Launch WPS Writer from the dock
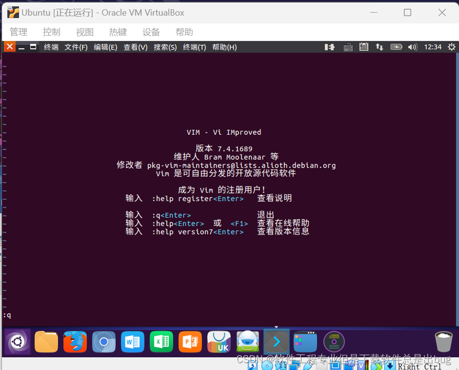This screenshot has height=370, width=459. pos(133,341)
